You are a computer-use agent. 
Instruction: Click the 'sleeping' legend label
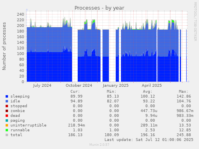click(20, 96)
